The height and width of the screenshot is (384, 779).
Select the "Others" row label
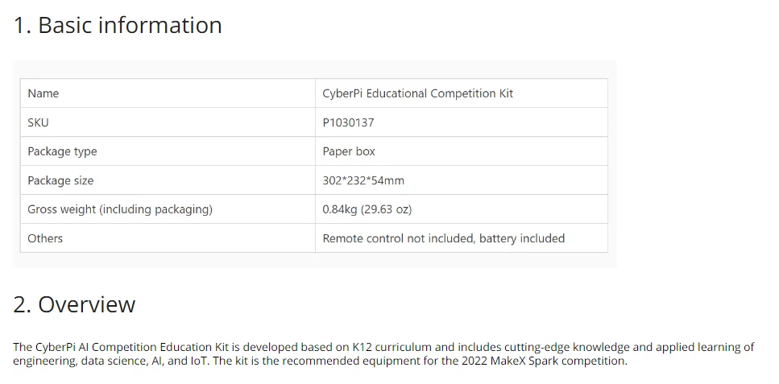45,238
